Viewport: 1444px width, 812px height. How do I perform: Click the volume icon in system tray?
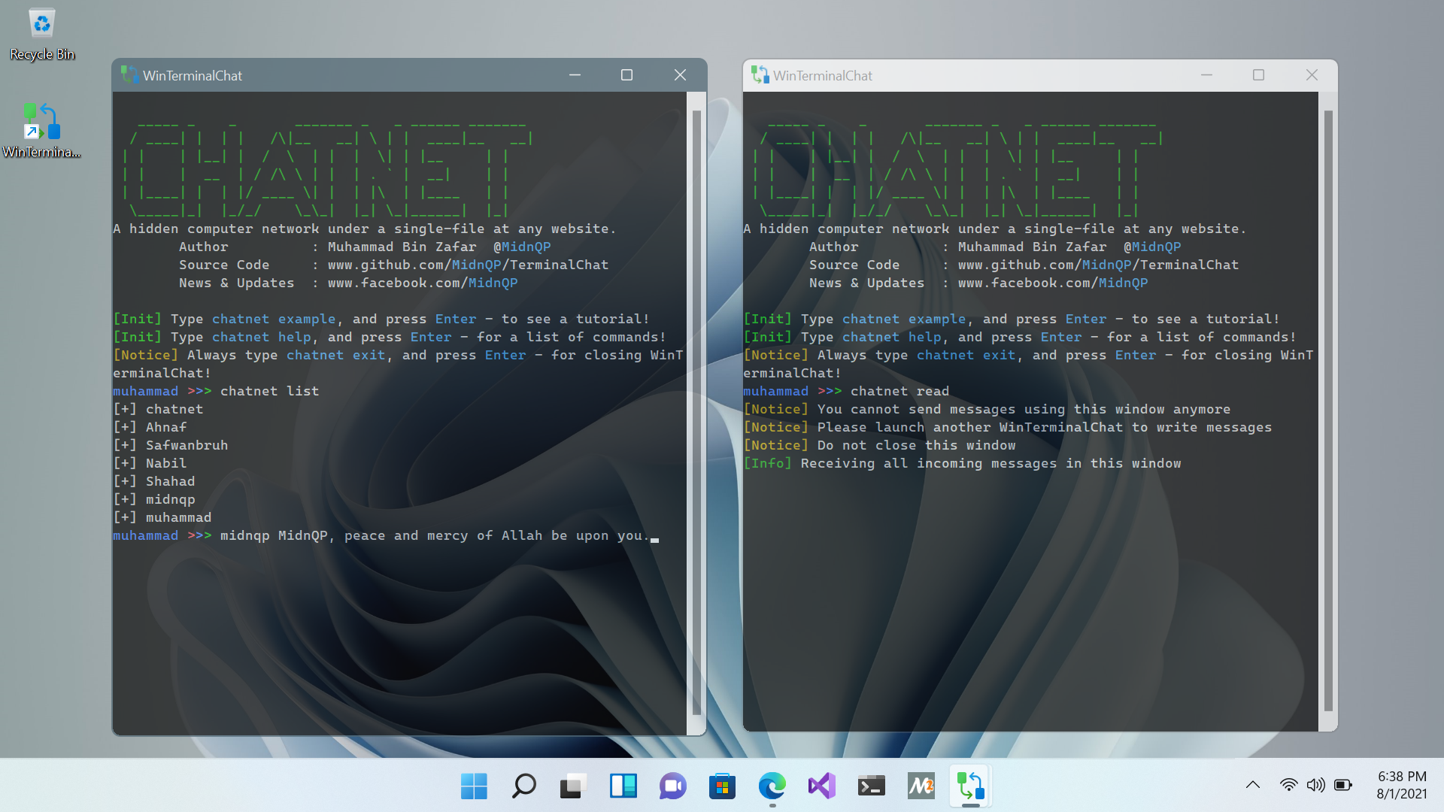1316,784
